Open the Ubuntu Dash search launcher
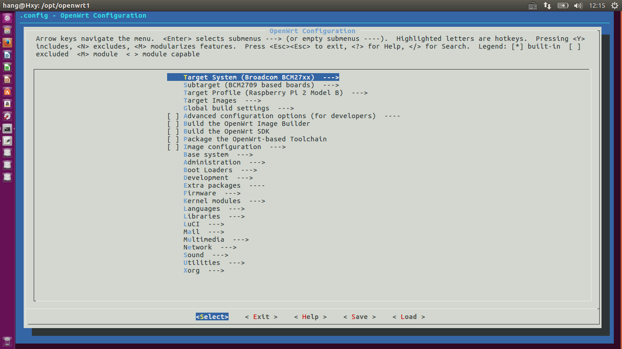The image size is (622, 349). pyautogui.click(x=7, y=18)
